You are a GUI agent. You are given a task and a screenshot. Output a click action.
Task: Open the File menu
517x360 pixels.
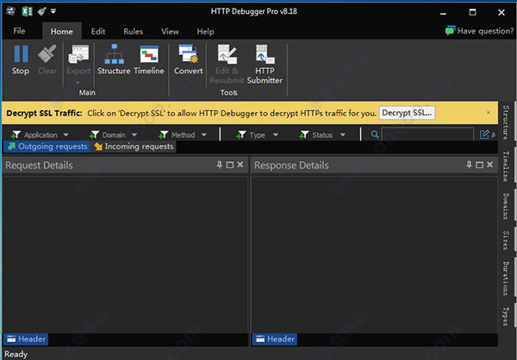(x=19, y=31)
